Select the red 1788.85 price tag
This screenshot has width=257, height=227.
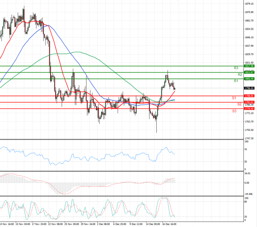coord(249,96)
